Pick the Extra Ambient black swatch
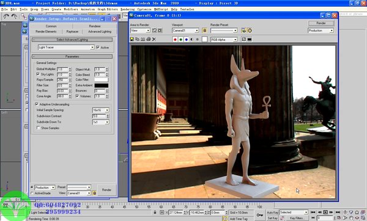367x221 pixels. tap(101, 85)
